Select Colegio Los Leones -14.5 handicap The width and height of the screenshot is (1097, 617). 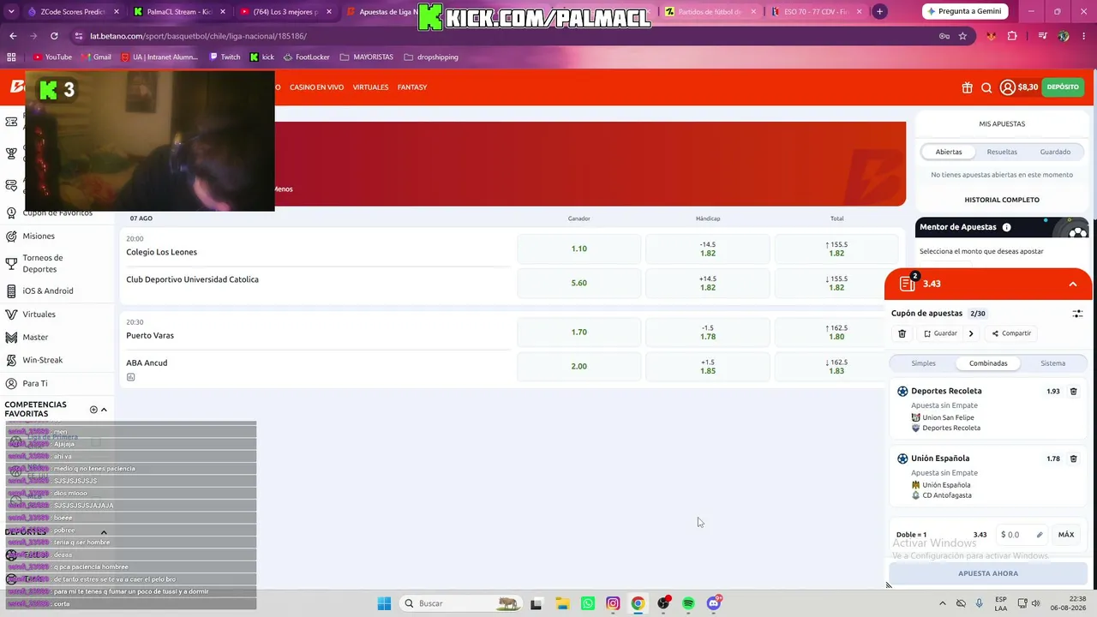point(708,249)
